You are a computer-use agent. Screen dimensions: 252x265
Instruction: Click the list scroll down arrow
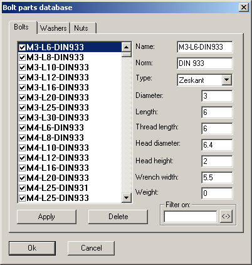coord(126,197)
